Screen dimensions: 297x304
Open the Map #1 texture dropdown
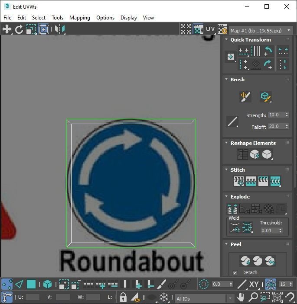[261, 31]
